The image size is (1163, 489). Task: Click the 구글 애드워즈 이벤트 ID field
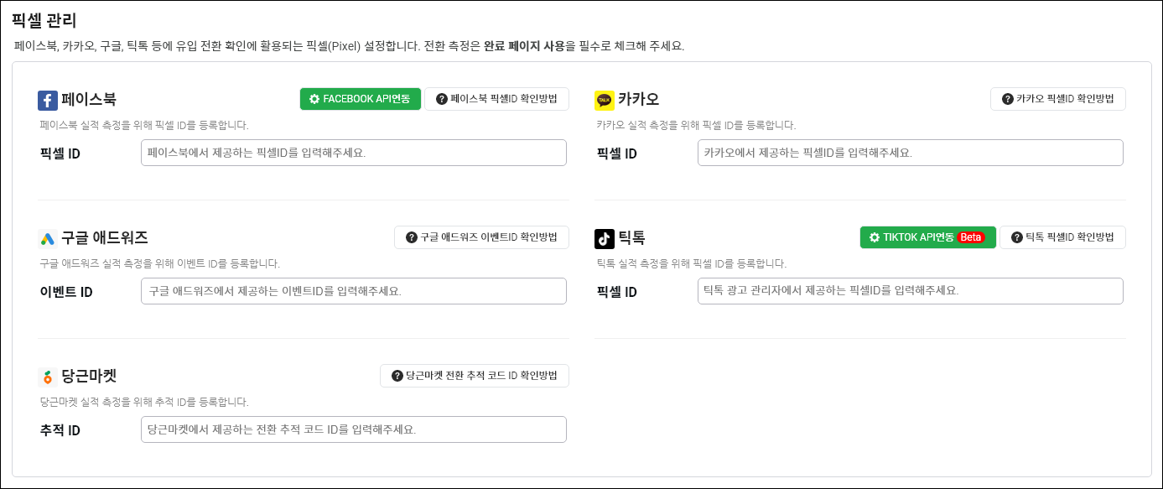[354, 291]
